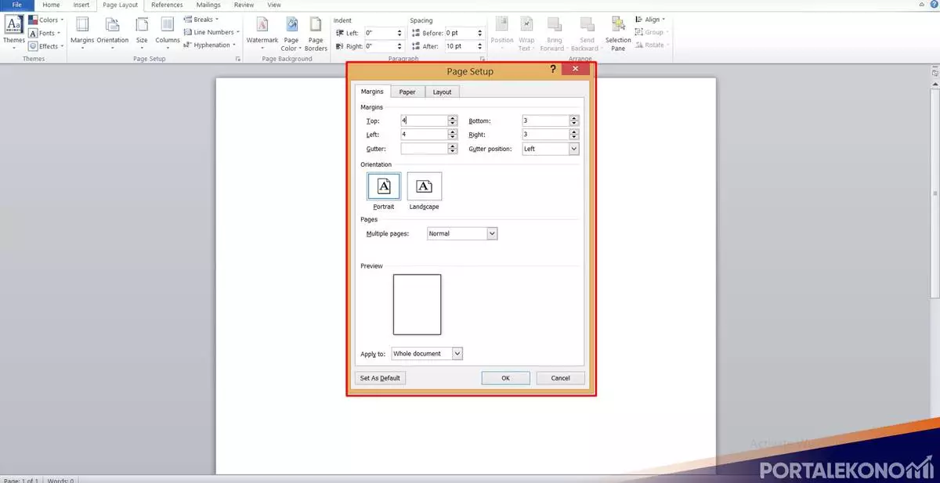Open the page Size menu
The image size is (940, 483).
tap(142, 32)
